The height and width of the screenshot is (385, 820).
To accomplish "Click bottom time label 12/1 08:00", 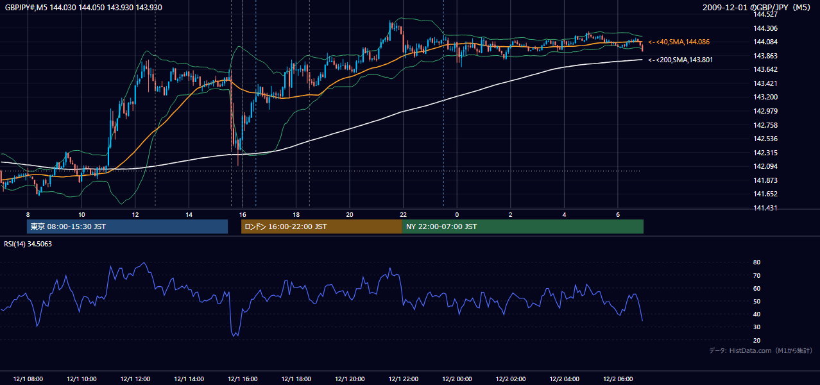I will point(28,379).
